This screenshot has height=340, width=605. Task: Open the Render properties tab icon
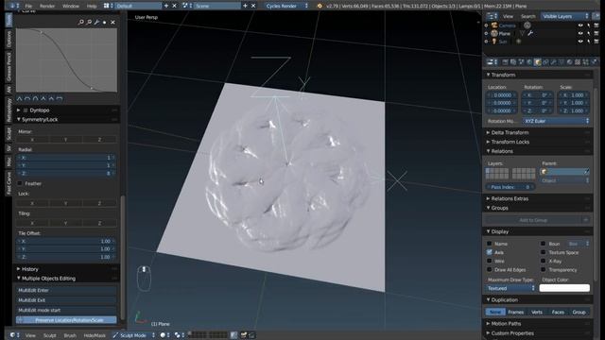505,62
